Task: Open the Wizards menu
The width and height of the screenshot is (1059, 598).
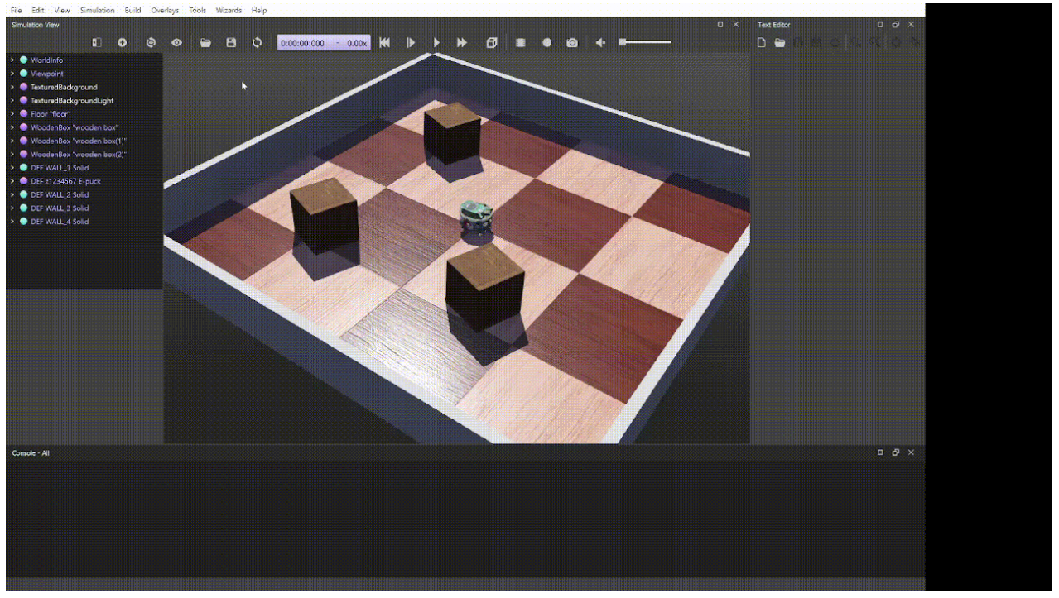Action: (229, 11)
